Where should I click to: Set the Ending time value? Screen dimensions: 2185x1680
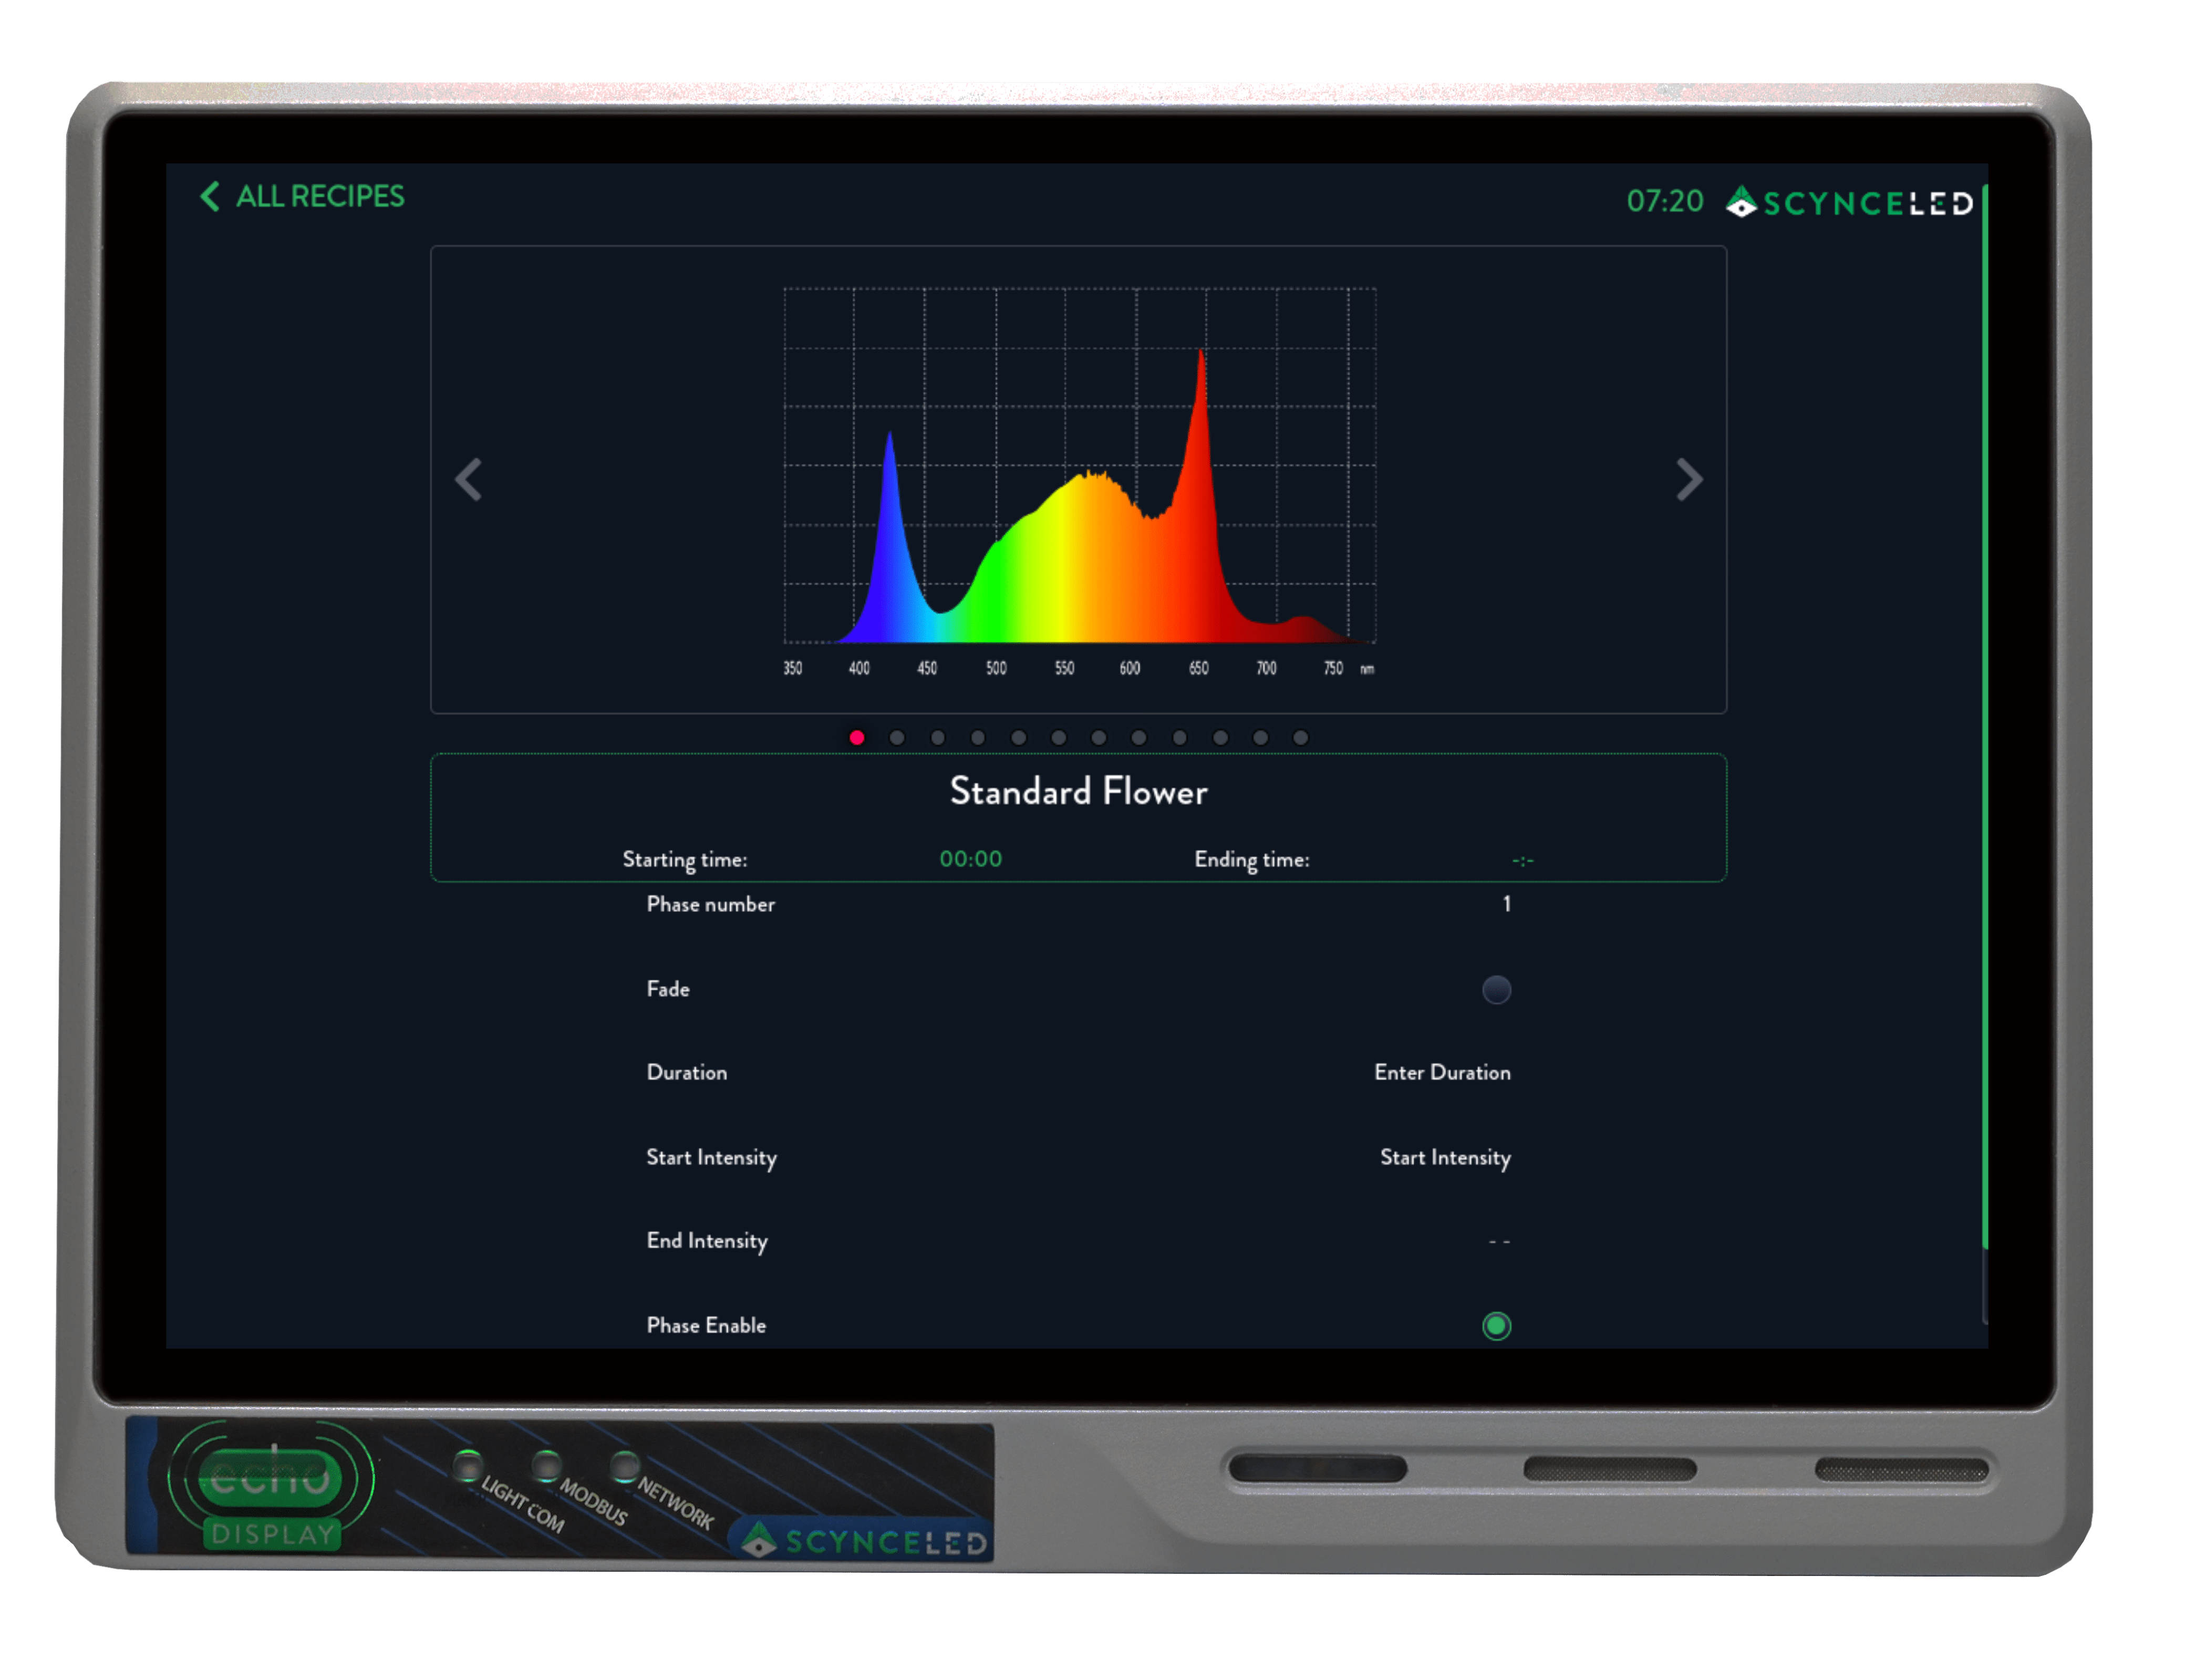point(1522,860)
